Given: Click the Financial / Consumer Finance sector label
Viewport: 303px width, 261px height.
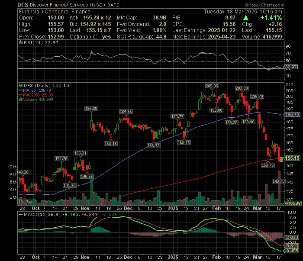Looking at the screenshot, I should pyautogui.click(x=55, y=12).
